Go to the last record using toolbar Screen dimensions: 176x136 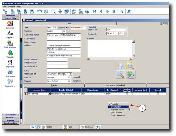pos(114,12)
